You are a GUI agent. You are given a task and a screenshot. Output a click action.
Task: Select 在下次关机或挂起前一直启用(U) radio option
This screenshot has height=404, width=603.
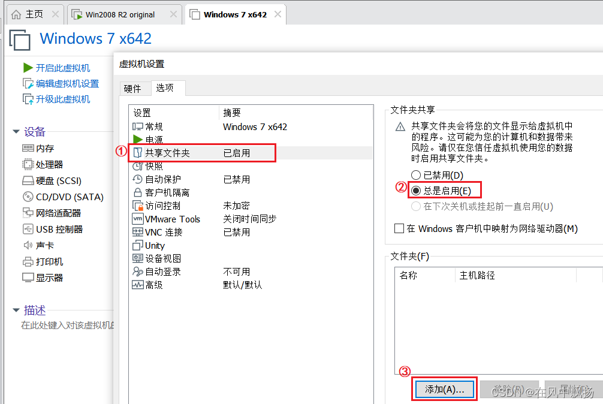tap(416, 206)
